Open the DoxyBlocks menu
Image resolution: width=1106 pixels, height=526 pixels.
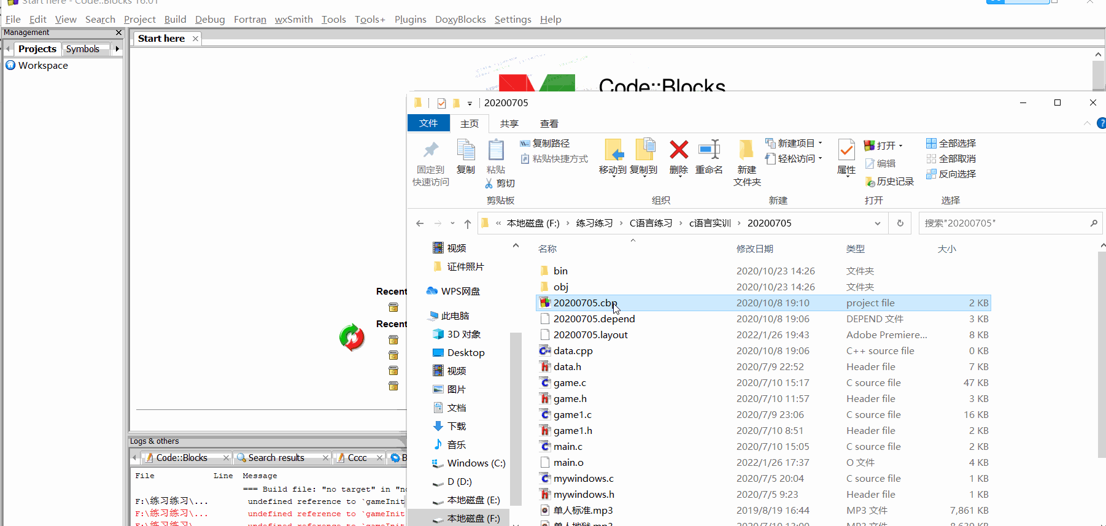[x=460, y=19]
